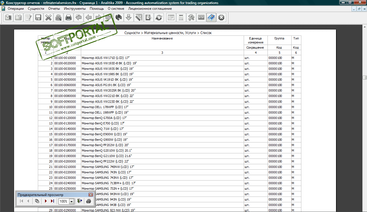Click the magnifier preview toolbar icon
Image resolution: width=367 pixels, height=212 pixels.
pyautogui.click(x=58, y=18)
